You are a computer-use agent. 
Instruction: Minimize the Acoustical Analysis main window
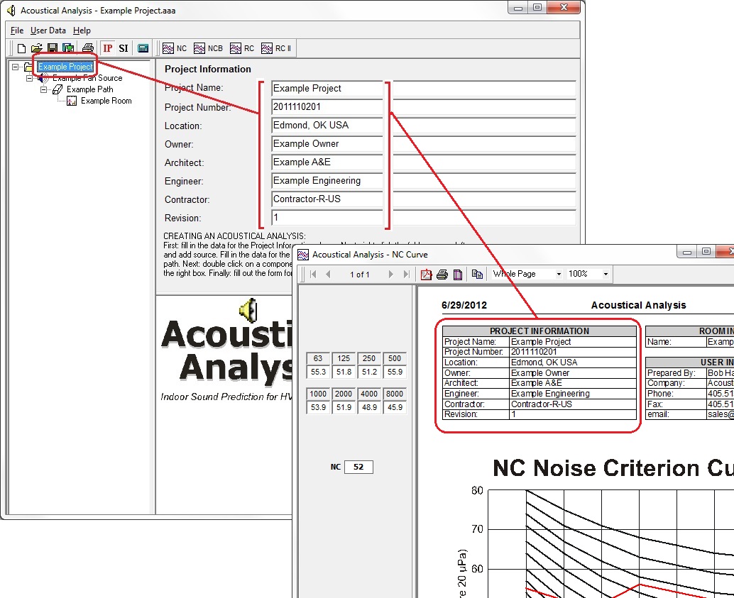[518, 8]
